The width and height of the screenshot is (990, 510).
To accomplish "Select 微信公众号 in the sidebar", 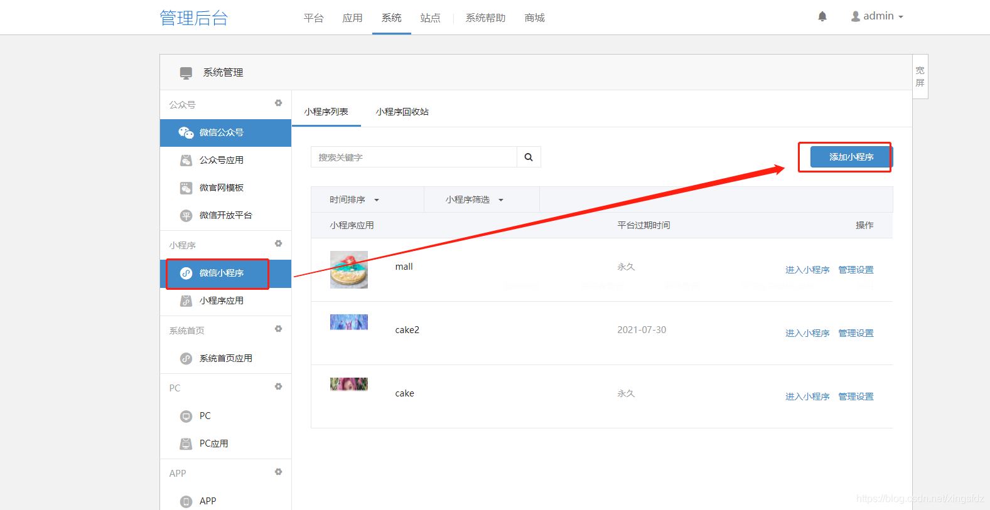I will [x=222, y=132].
